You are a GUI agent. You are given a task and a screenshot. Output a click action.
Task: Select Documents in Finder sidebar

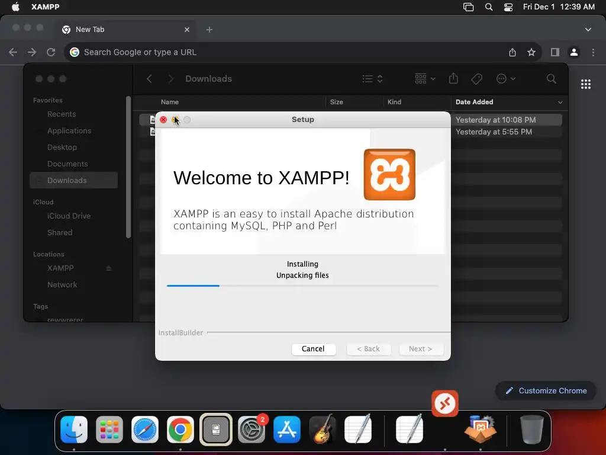(67, 164)
